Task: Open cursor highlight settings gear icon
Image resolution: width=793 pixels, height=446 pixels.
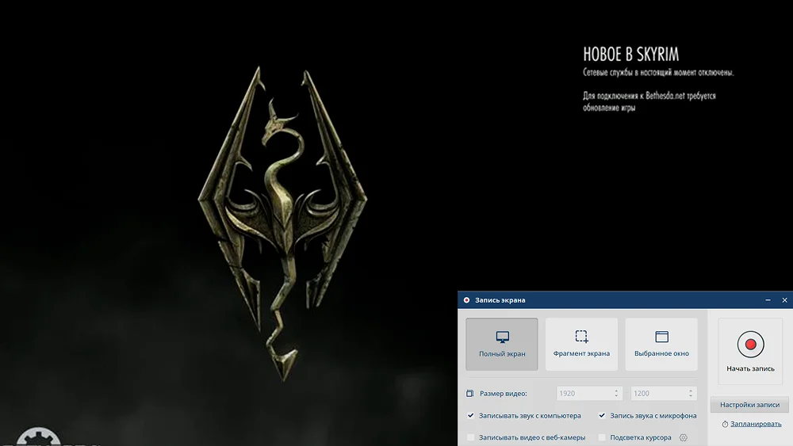Action: pyautogui.click(x=683, y=437)
